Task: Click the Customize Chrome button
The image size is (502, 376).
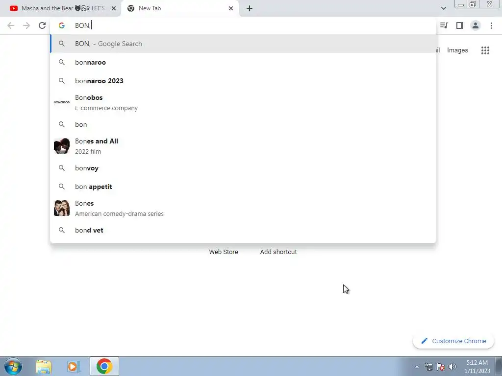Action: click(x=453, y=341)
